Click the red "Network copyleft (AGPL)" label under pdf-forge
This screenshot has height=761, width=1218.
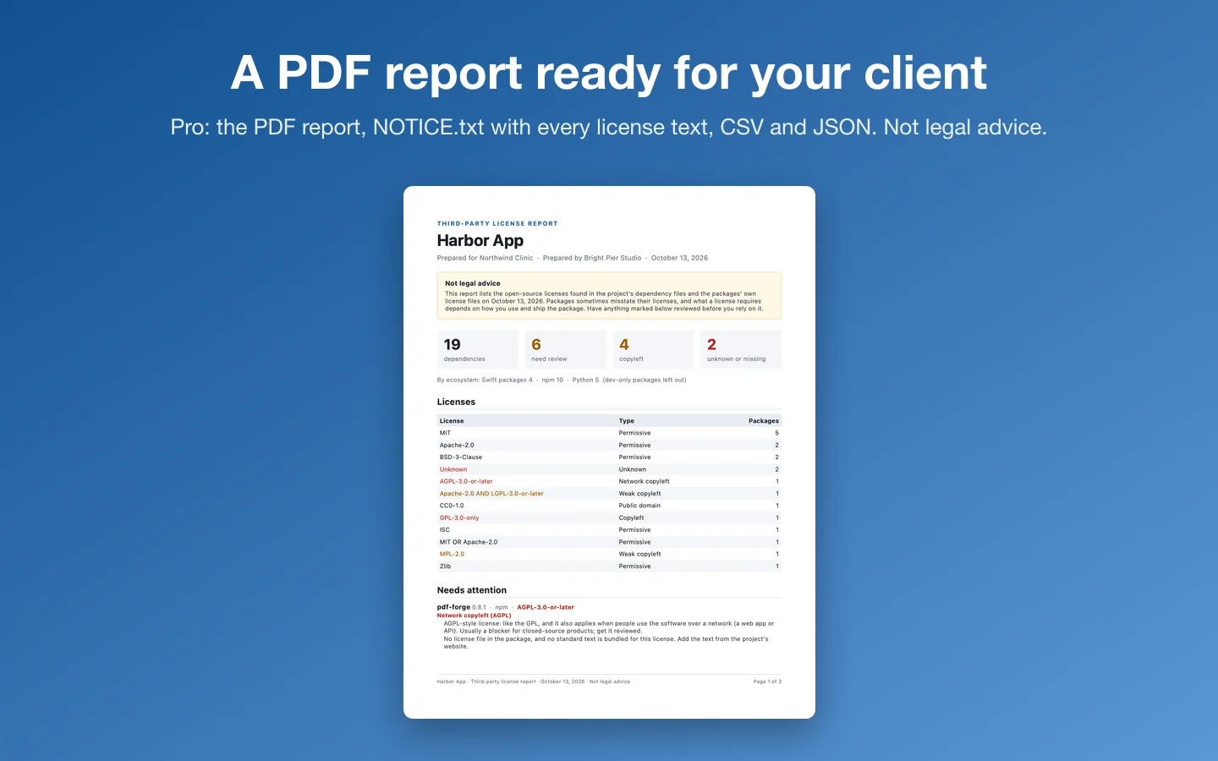click(475, 616)
